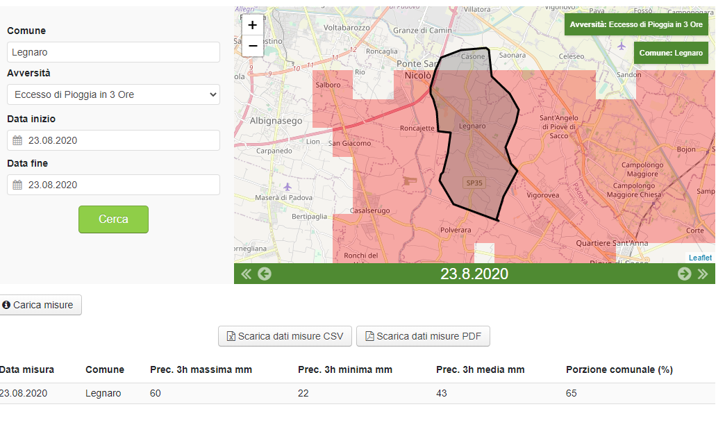Screen dimensions: 725x425
Task: Go to next day arrow
Action: 684,274
